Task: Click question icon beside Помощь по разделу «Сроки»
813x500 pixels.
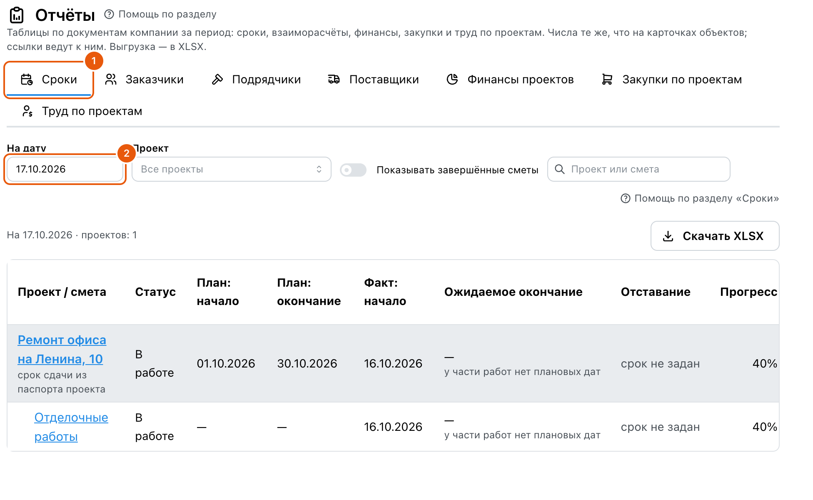Action: (x=626, y=198)
